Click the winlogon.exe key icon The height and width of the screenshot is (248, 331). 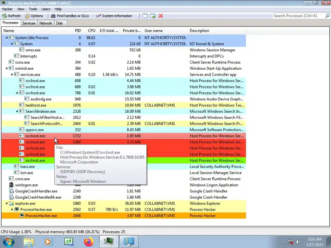click(11, 185)
